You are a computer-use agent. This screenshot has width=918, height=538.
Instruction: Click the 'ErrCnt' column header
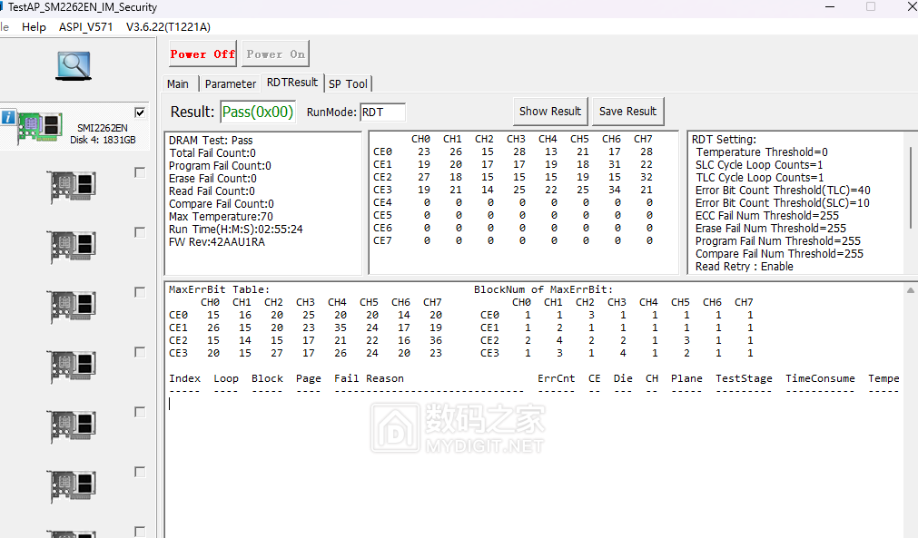[x=557, y=378]
